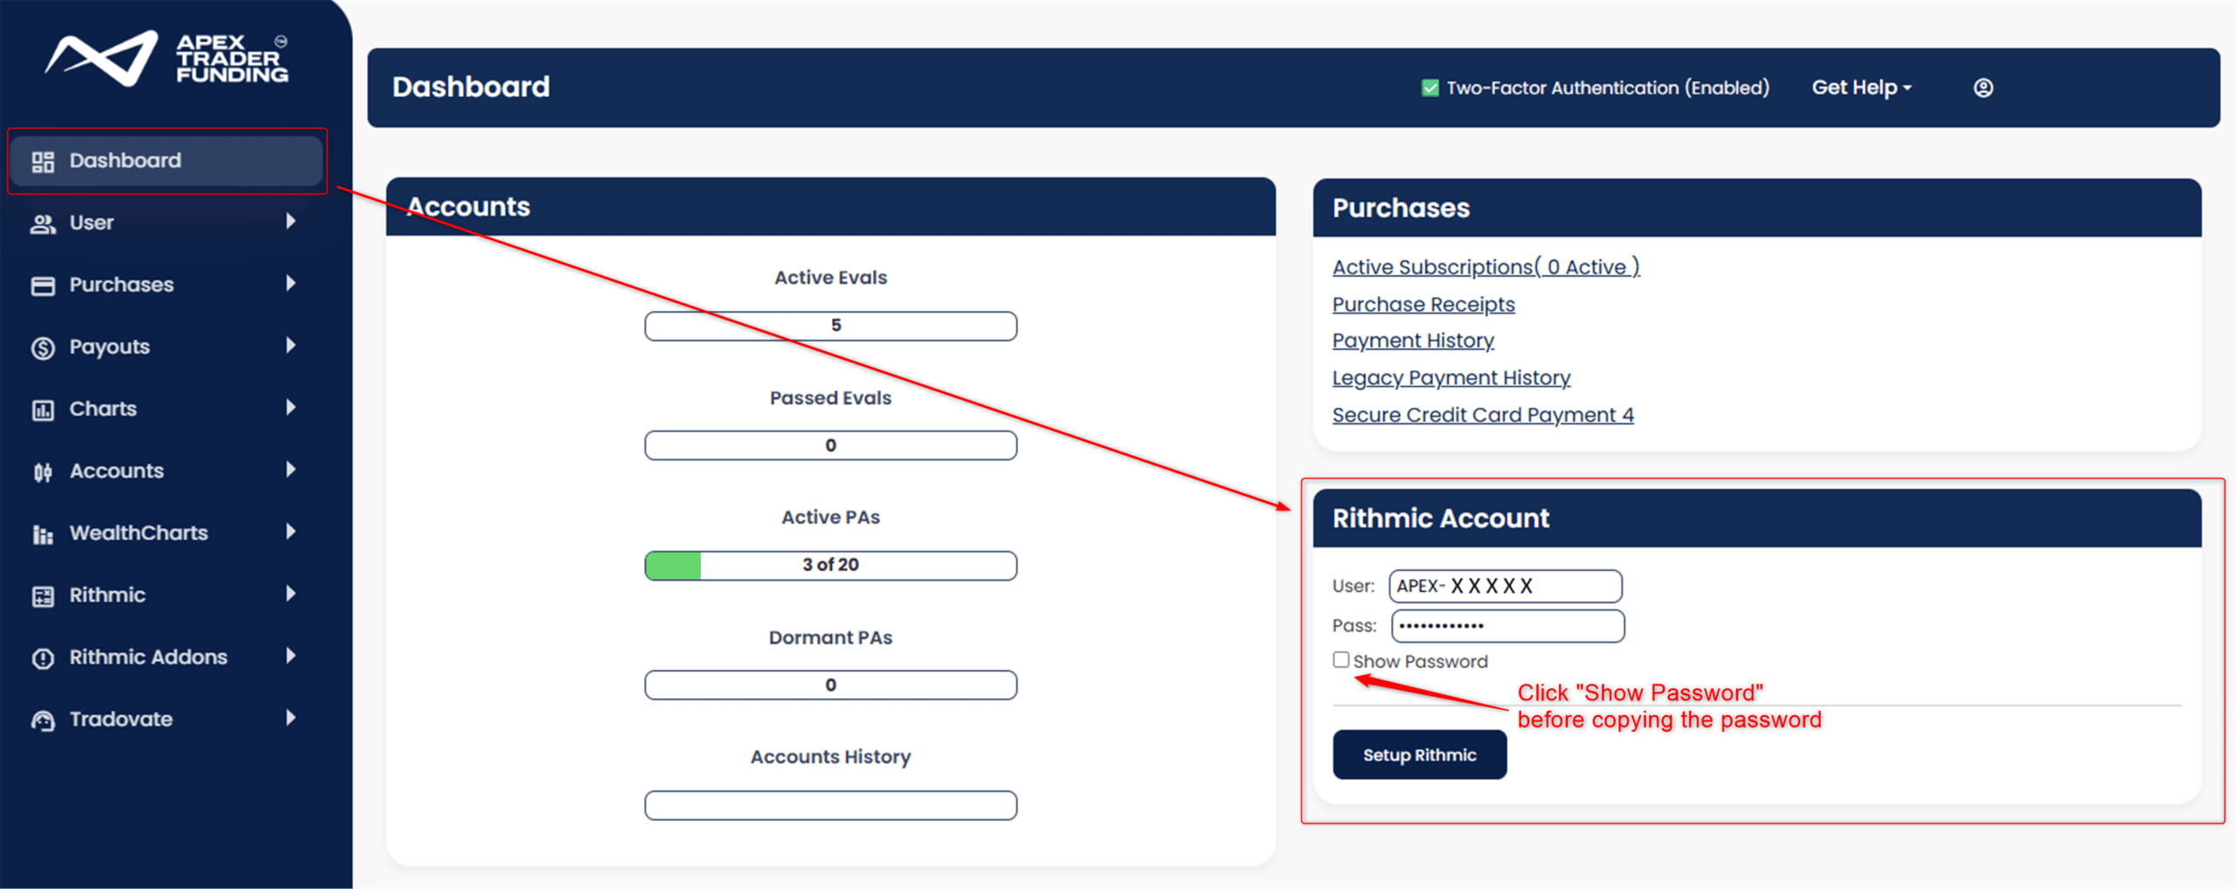Click the Show Password label text
The image size is (2237, 889).
pyautogui.click(x=1420, y=661)
